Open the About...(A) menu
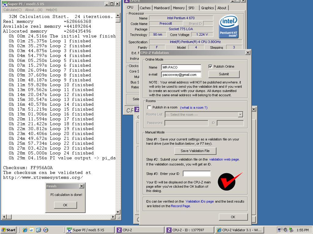 point(34,10)
